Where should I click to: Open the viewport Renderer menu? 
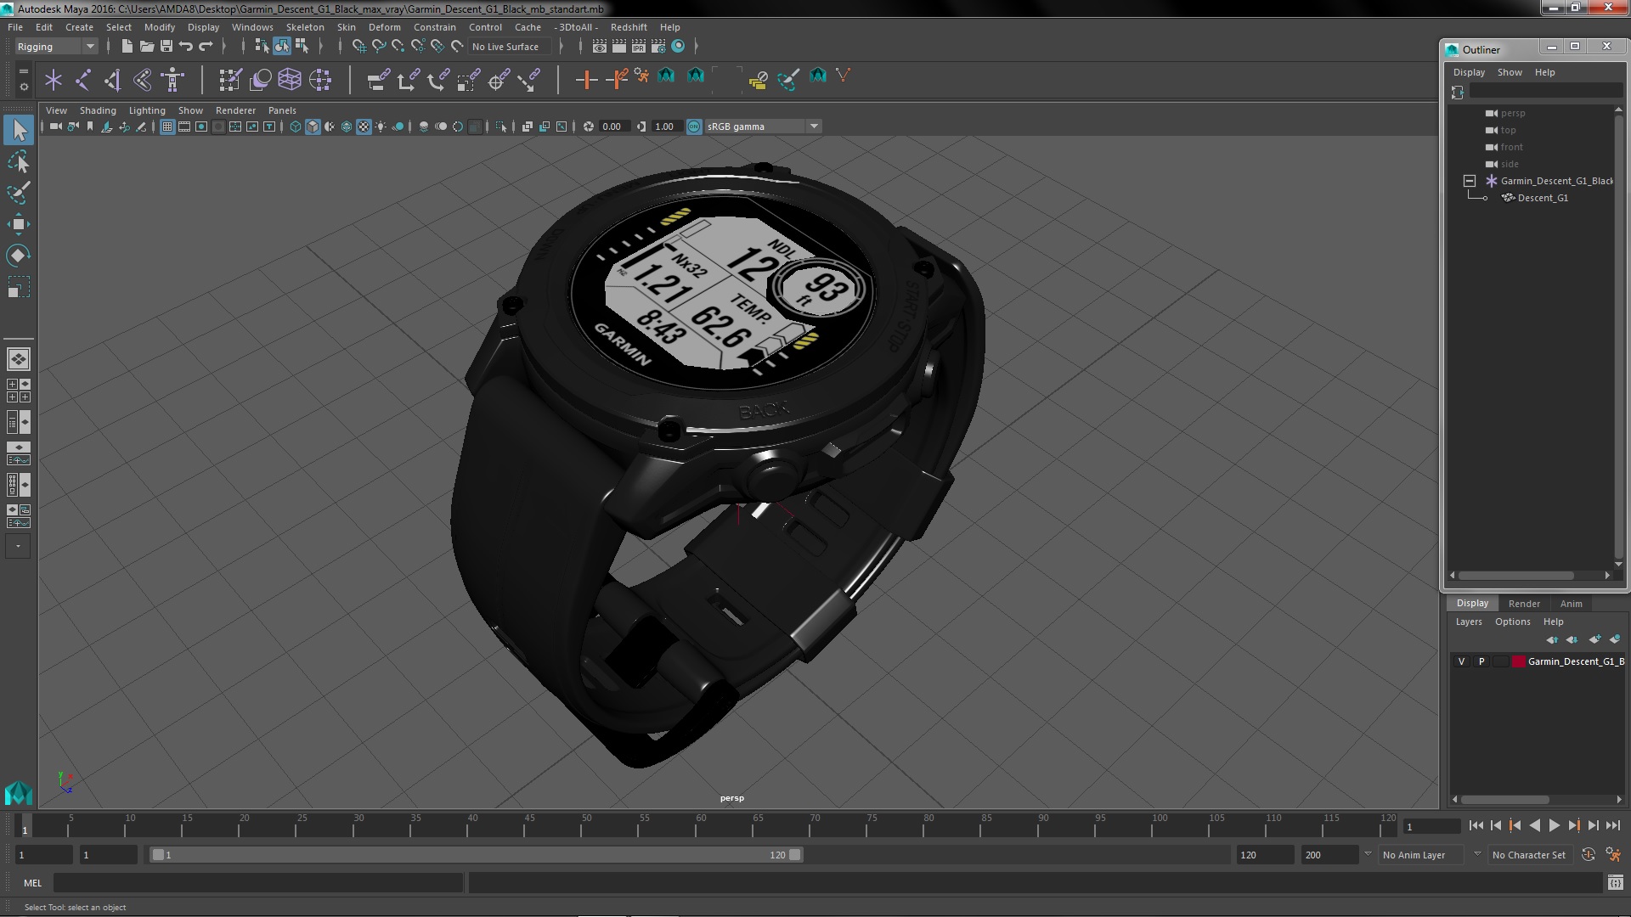[235, 110]
